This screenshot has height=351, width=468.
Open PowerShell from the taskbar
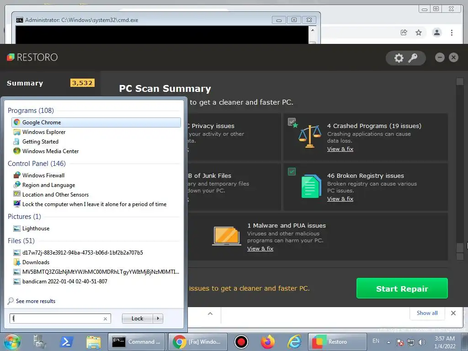click(x=66, y=342)
